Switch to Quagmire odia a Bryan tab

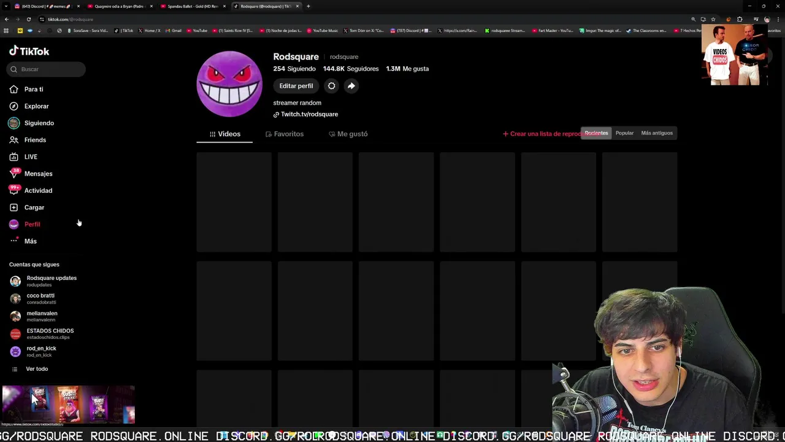coord(119,6)
